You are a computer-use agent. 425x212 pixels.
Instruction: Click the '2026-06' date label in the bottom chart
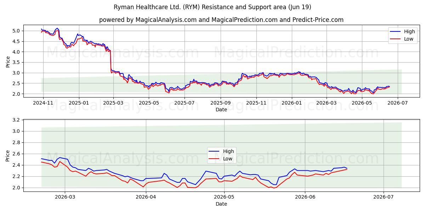pyautogui.click(x=305, y=198)
